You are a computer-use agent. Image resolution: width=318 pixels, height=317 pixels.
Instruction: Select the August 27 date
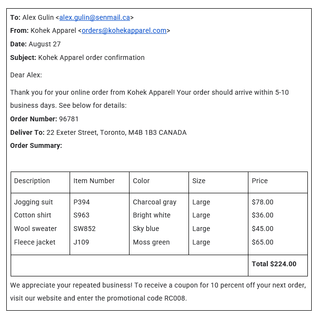(44, 44)
